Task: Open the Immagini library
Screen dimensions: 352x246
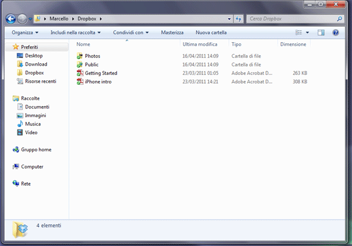Action: pyautogui.click(x=35, y=115)
